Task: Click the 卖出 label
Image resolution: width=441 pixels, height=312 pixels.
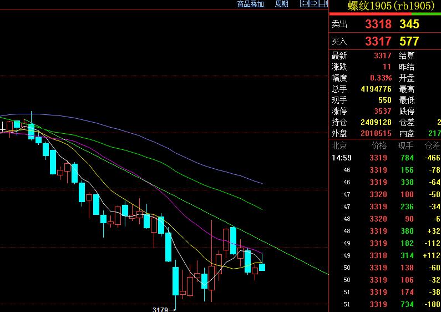Action: click(x=339, y=24)
